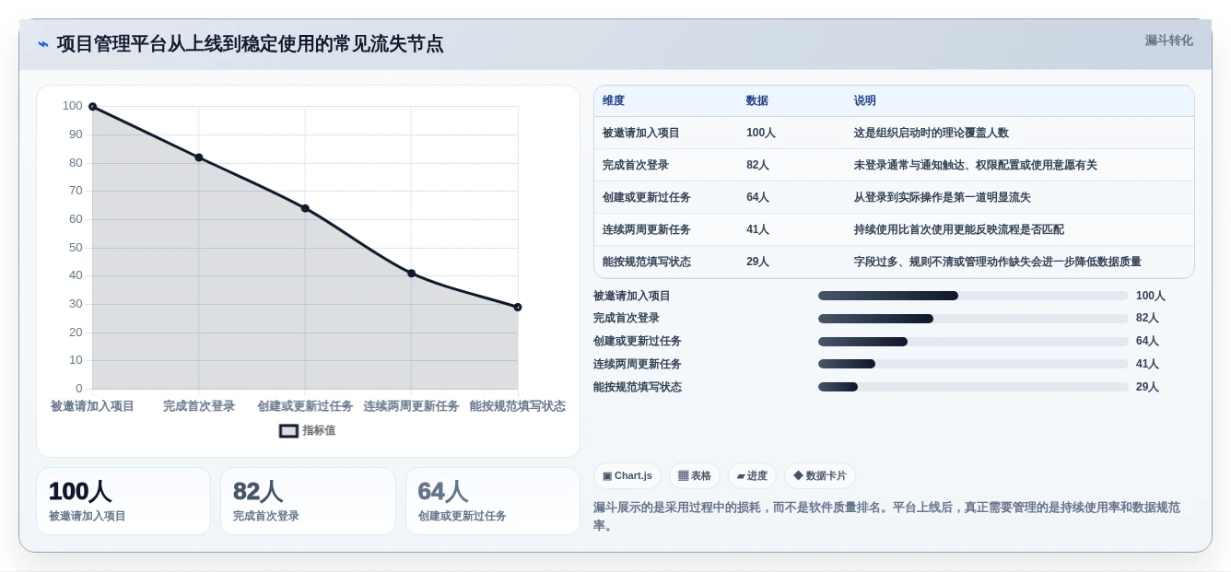1231x572 pixels.
Task: Click the summary paragraph starting 漏斗展示的是
Action: click(x=894, y=516)
